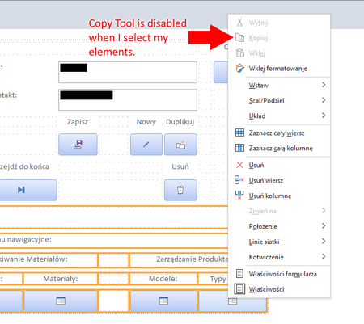Choose Wklej formatowanie menu entry
364x324 pixels.
(x=279, y=68)
